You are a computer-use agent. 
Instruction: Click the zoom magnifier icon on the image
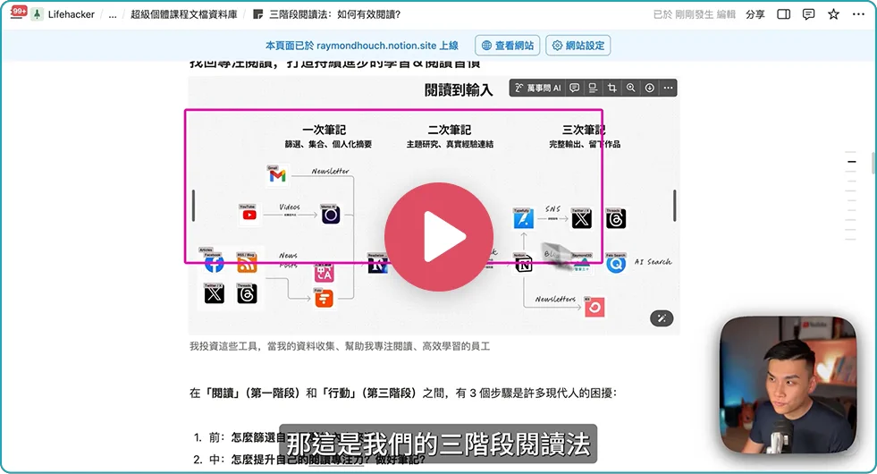click(x=631, y=88)
